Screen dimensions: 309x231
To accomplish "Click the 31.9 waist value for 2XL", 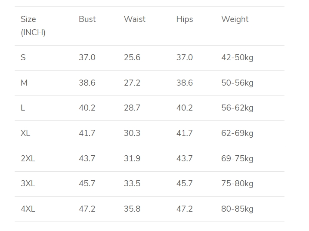I will coord(132,159).
